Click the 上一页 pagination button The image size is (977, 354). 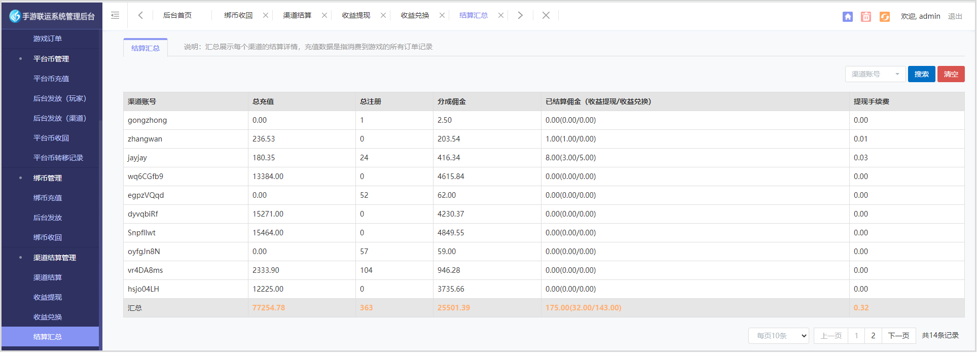[x=831, y=336]
